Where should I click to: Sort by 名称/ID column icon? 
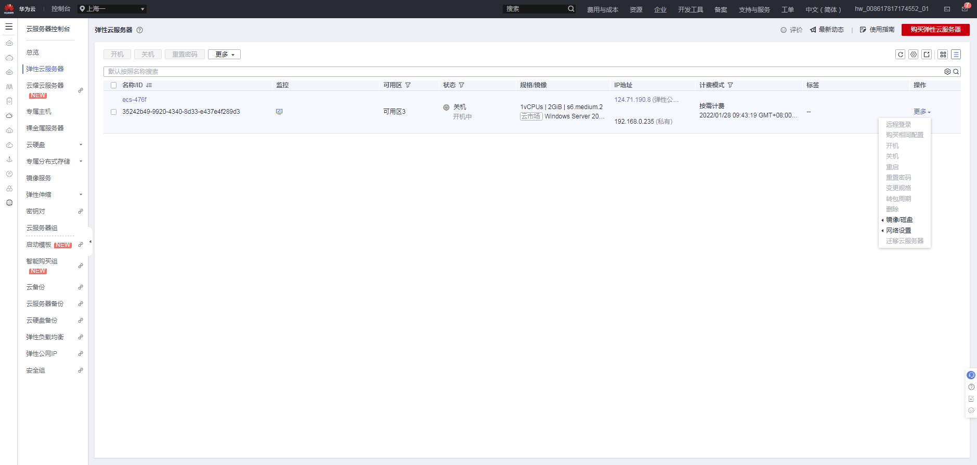click(x=149, y=85)
